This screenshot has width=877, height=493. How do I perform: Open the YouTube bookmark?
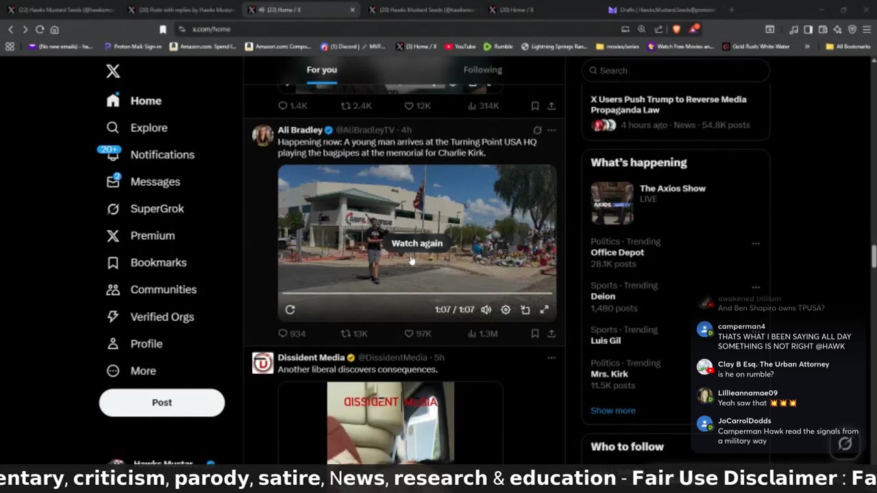pos(460,47)
